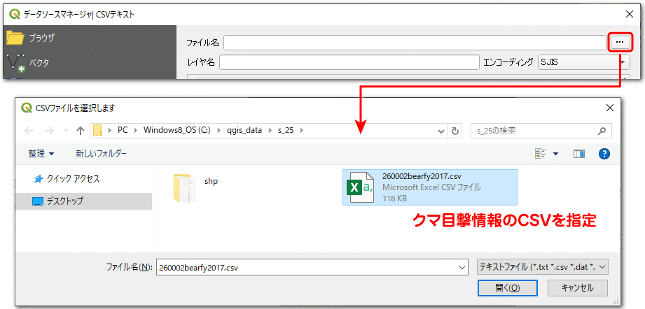
Task: Click the search magnifier icon
Action: (x=602, y=131)
